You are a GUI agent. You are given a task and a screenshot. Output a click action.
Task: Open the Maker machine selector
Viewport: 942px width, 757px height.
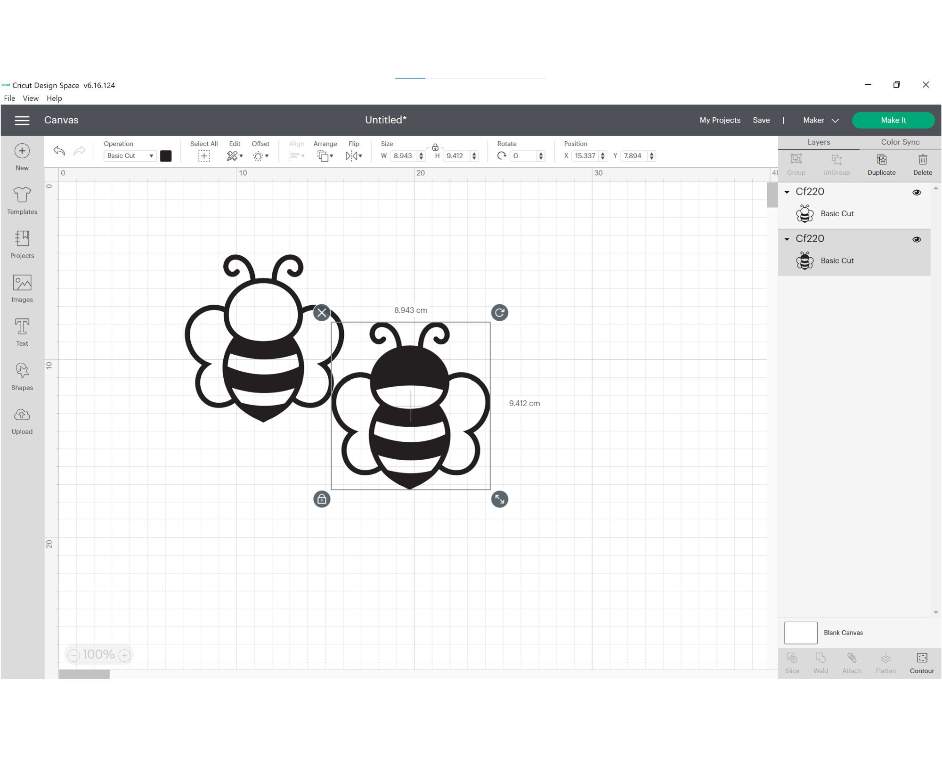820,120
